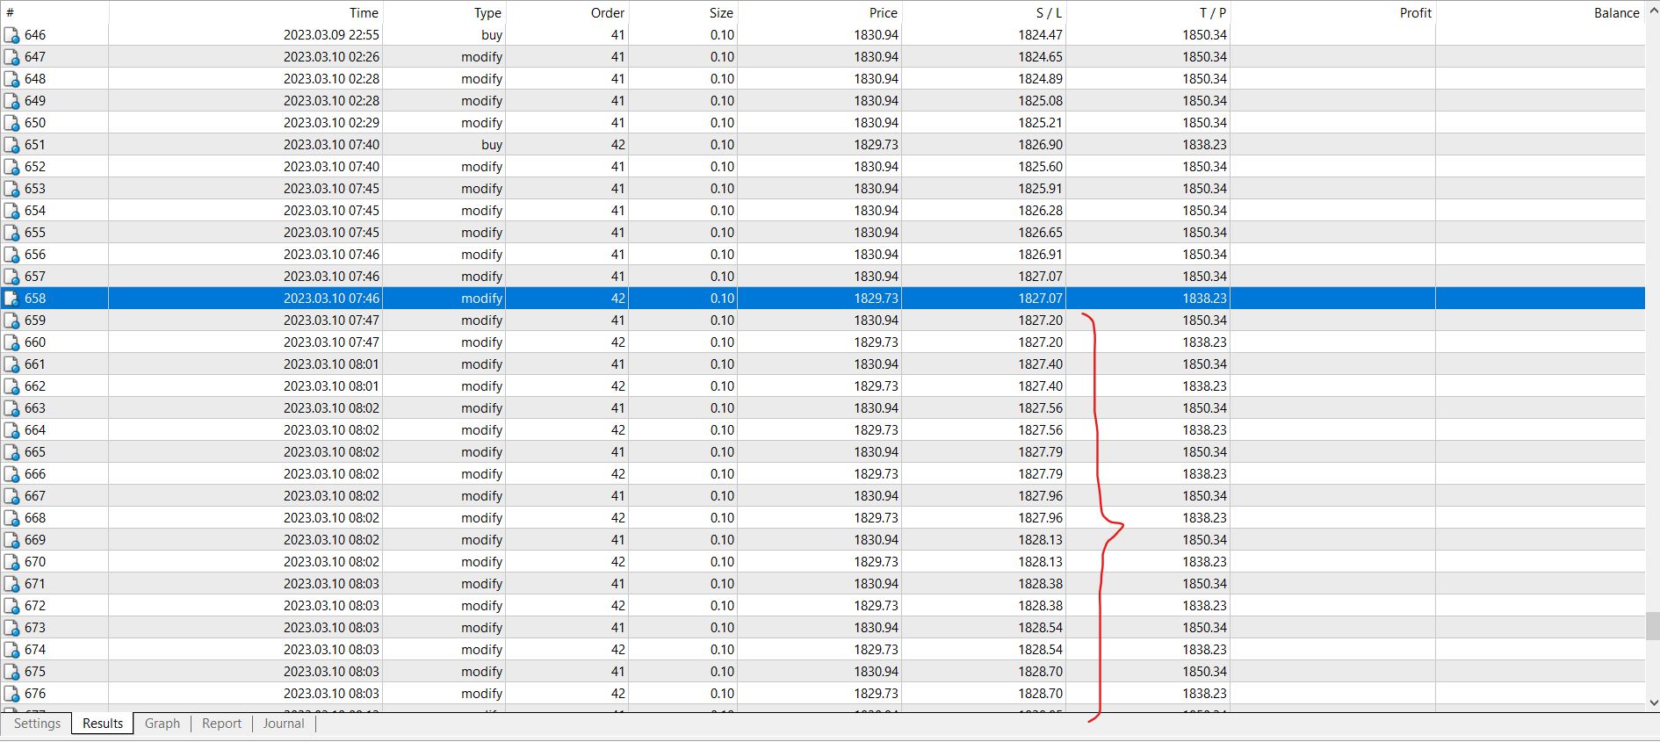Click the vertical scrollbar thumb

pos(1653,627)
